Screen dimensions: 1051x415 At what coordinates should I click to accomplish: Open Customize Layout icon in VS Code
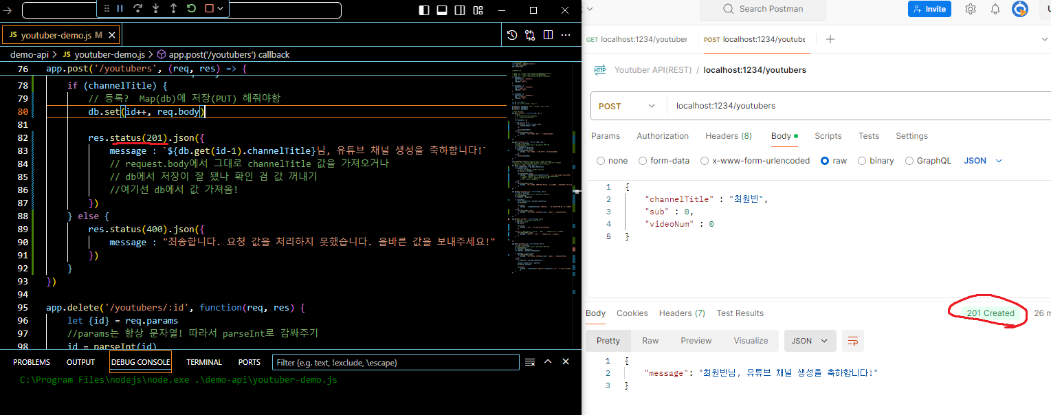click(478, 10)
